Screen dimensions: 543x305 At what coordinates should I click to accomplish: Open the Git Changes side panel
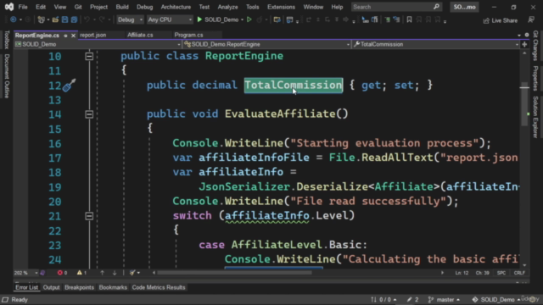click(535, 45)
